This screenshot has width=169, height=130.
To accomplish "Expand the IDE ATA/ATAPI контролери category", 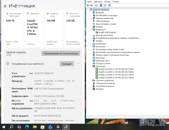I will 91,15.
